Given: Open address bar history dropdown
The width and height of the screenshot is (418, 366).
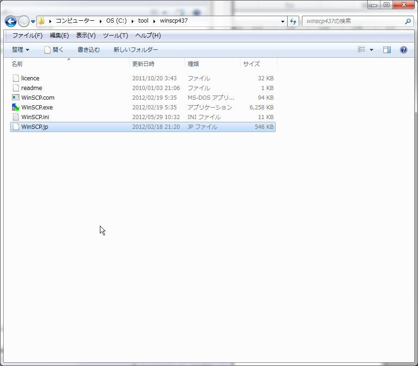Looking at the screenshot, I should click(x=283, y=22).
